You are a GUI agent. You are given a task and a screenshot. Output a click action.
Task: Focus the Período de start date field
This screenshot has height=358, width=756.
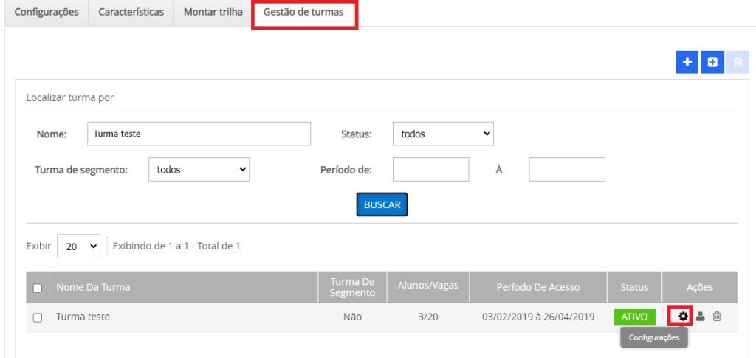click(x=430, y=169)
